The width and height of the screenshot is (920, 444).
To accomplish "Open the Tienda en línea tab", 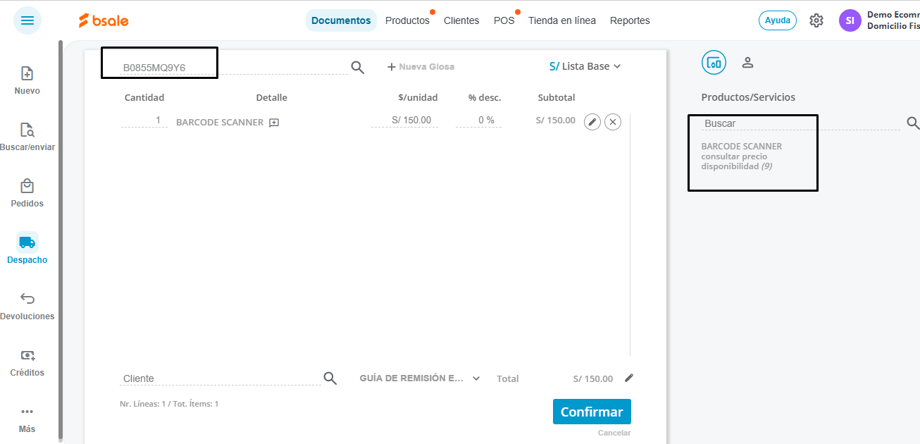I will [x=562, y=20].
